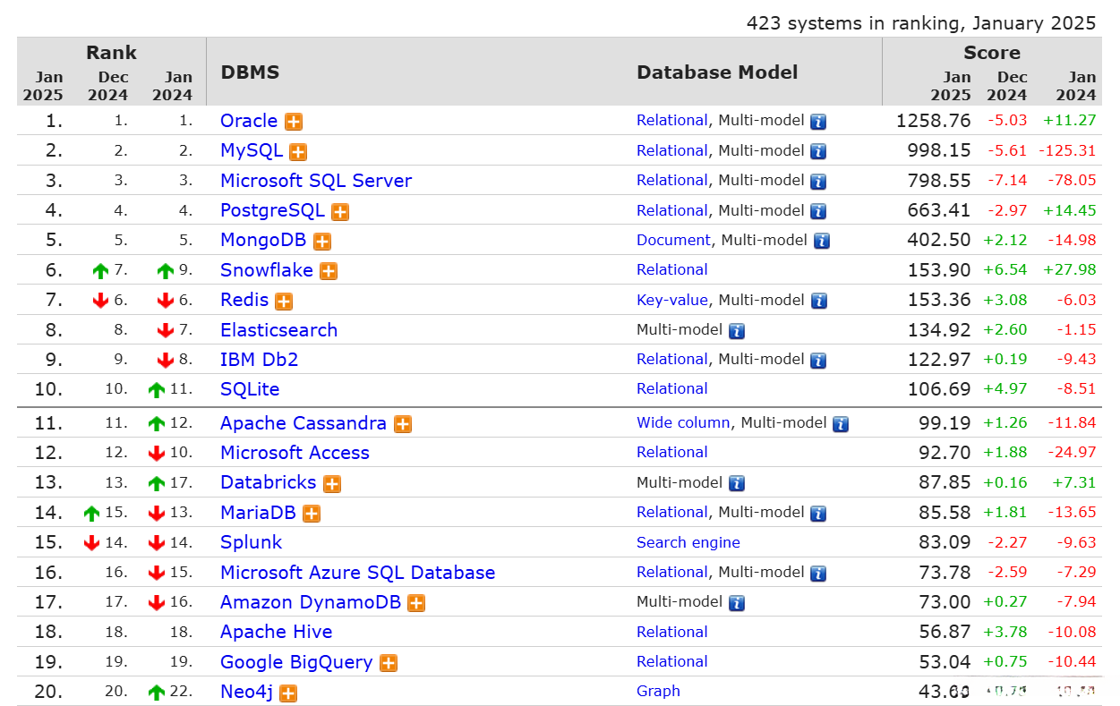Click the plus icon next to Databricks
The image size is (1120, 706).
332,484
